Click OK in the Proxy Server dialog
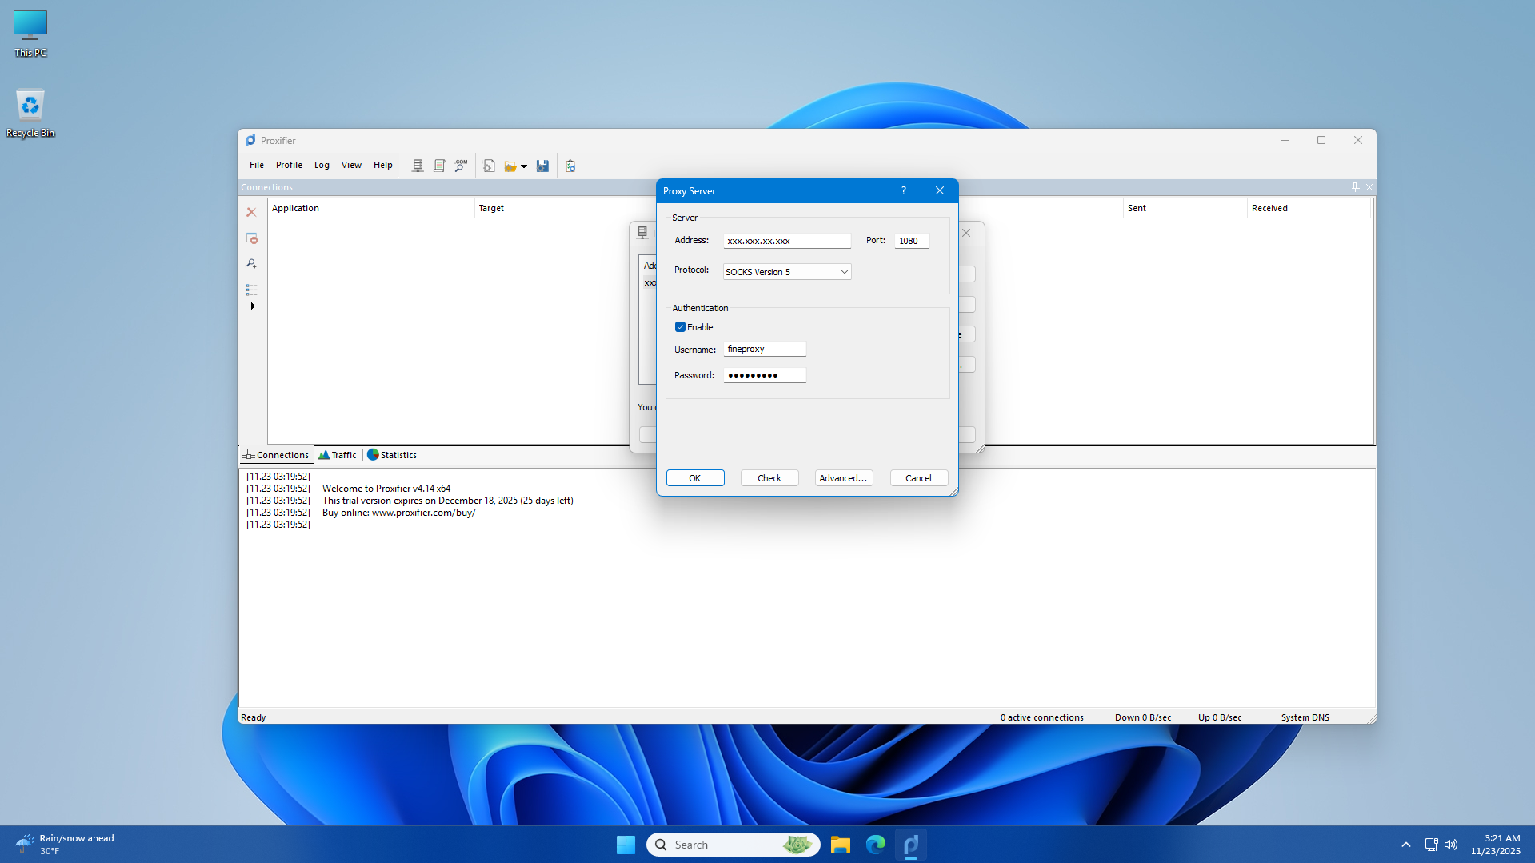 coord(695,478)
